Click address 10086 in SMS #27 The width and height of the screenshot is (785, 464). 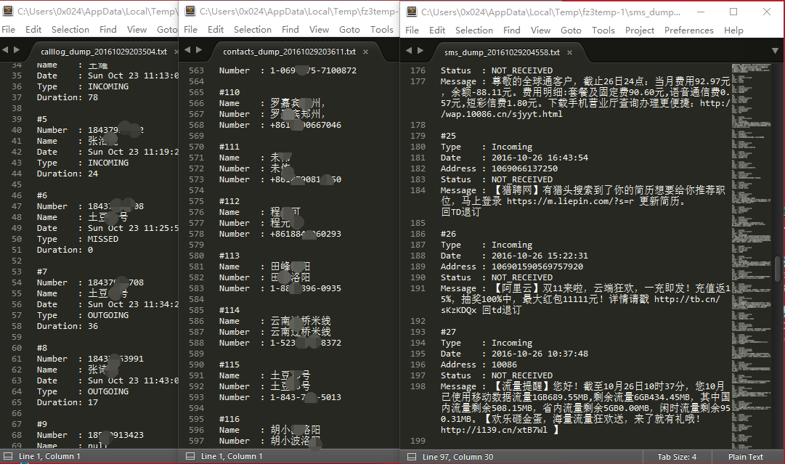pyautogui.click(x=504, y=365)
